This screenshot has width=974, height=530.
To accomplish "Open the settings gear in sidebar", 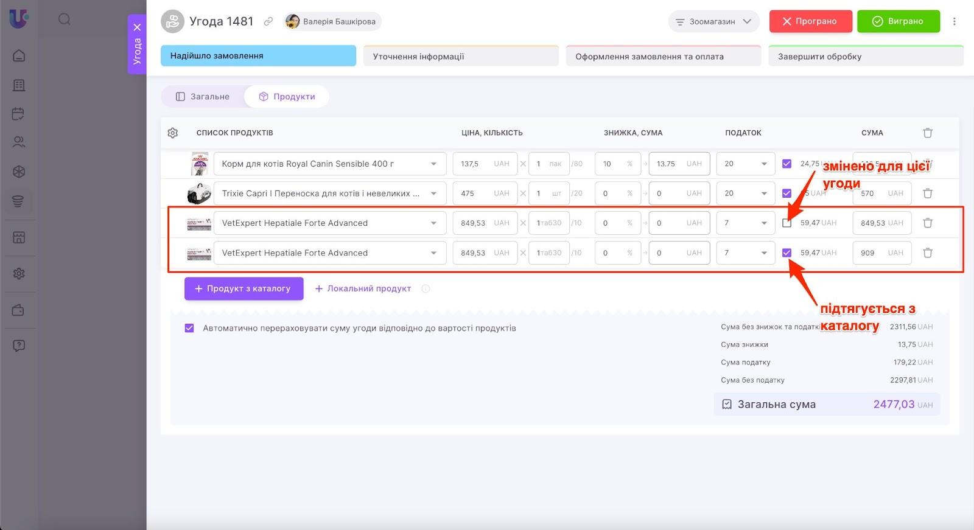I will pos(19,274).
